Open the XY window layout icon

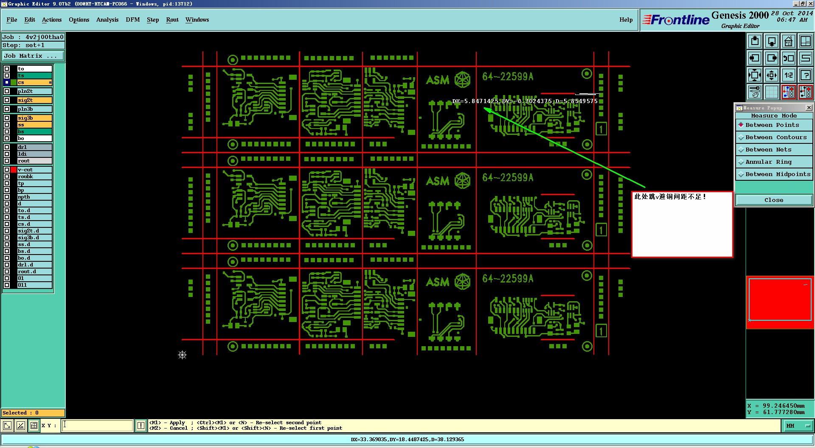point(805,41)
